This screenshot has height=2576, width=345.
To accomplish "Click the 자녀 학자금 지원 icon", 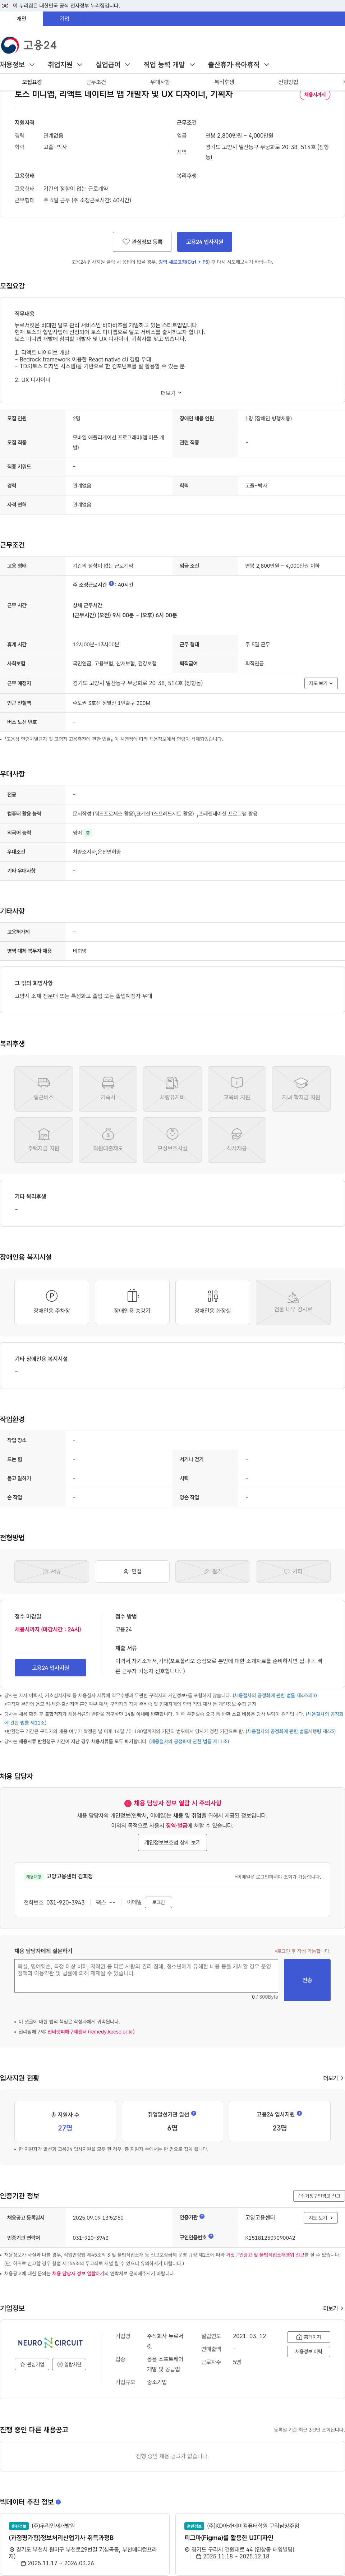I will click(301, 1089).
